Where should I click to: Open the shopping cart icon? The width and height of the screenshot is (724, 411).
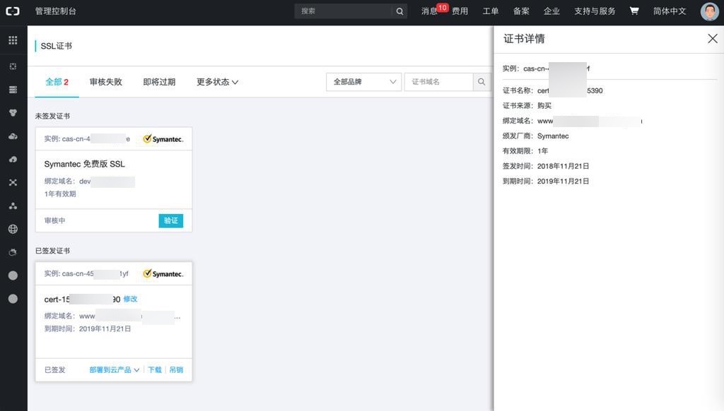pyautogui.click(x=634, y=11)
